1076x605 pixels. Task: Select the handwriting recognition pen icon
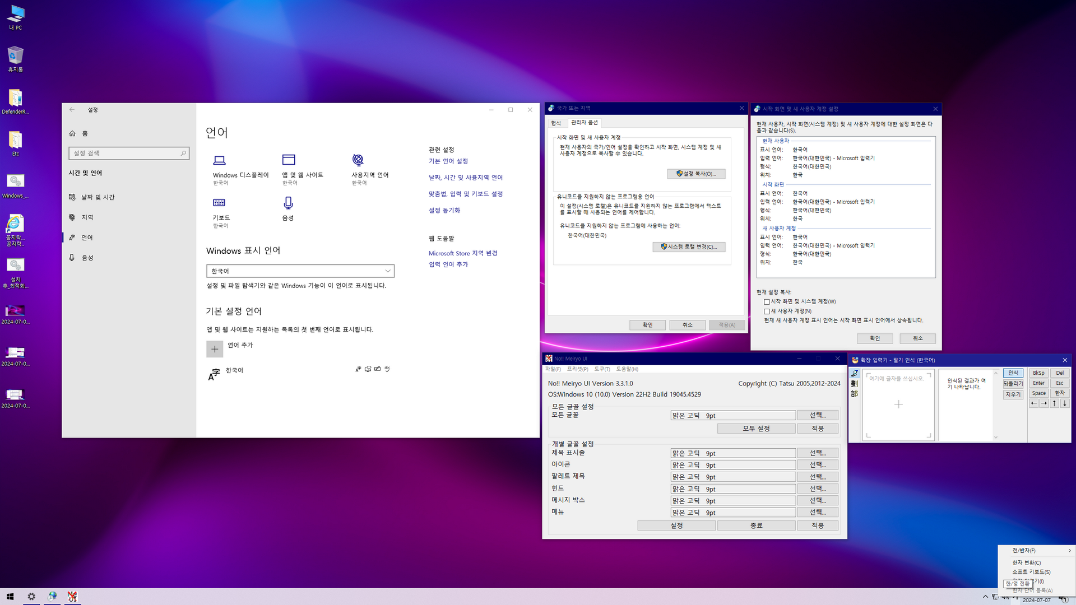pyautogui.click(x=854, y=373)
